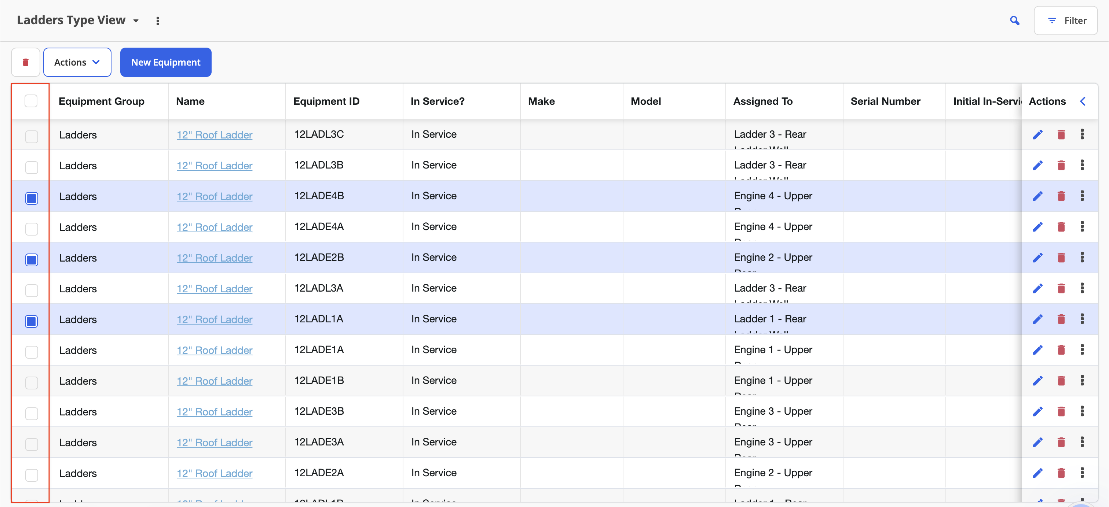1109x507 pixels.
Task: Click the Model column header
Action: pos(645,101)
